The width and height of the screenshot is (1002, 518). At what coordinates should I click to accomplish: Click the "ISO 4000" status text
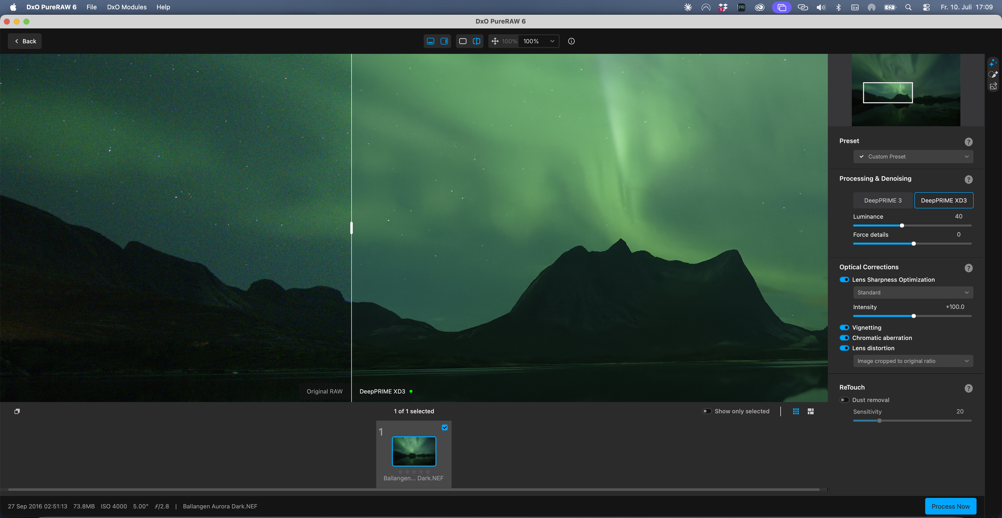pyautogui.click(x=114, y=506)
